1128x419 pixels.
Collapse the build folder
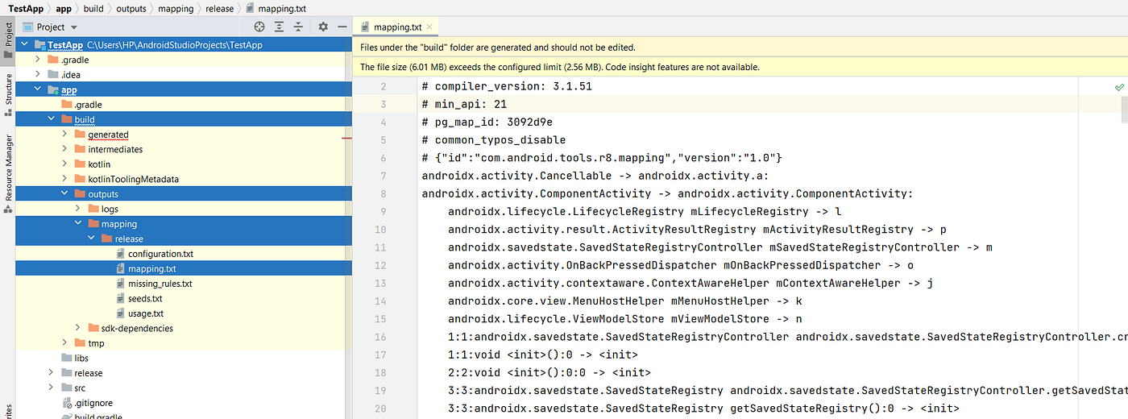[52, 119]
